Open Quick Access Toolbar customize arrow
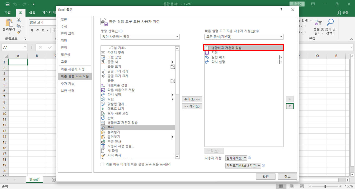Viewport: 355px width, 189px height. [34, 4]
